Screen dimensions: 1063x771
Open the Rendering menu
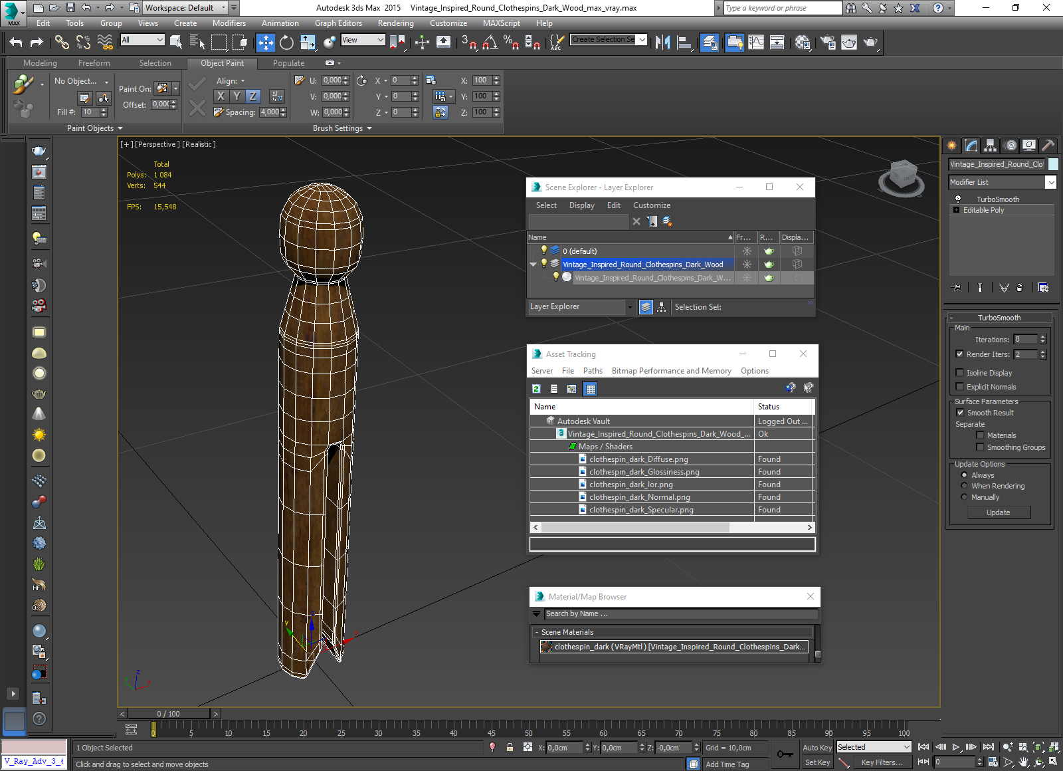click(x=396, y=23)
